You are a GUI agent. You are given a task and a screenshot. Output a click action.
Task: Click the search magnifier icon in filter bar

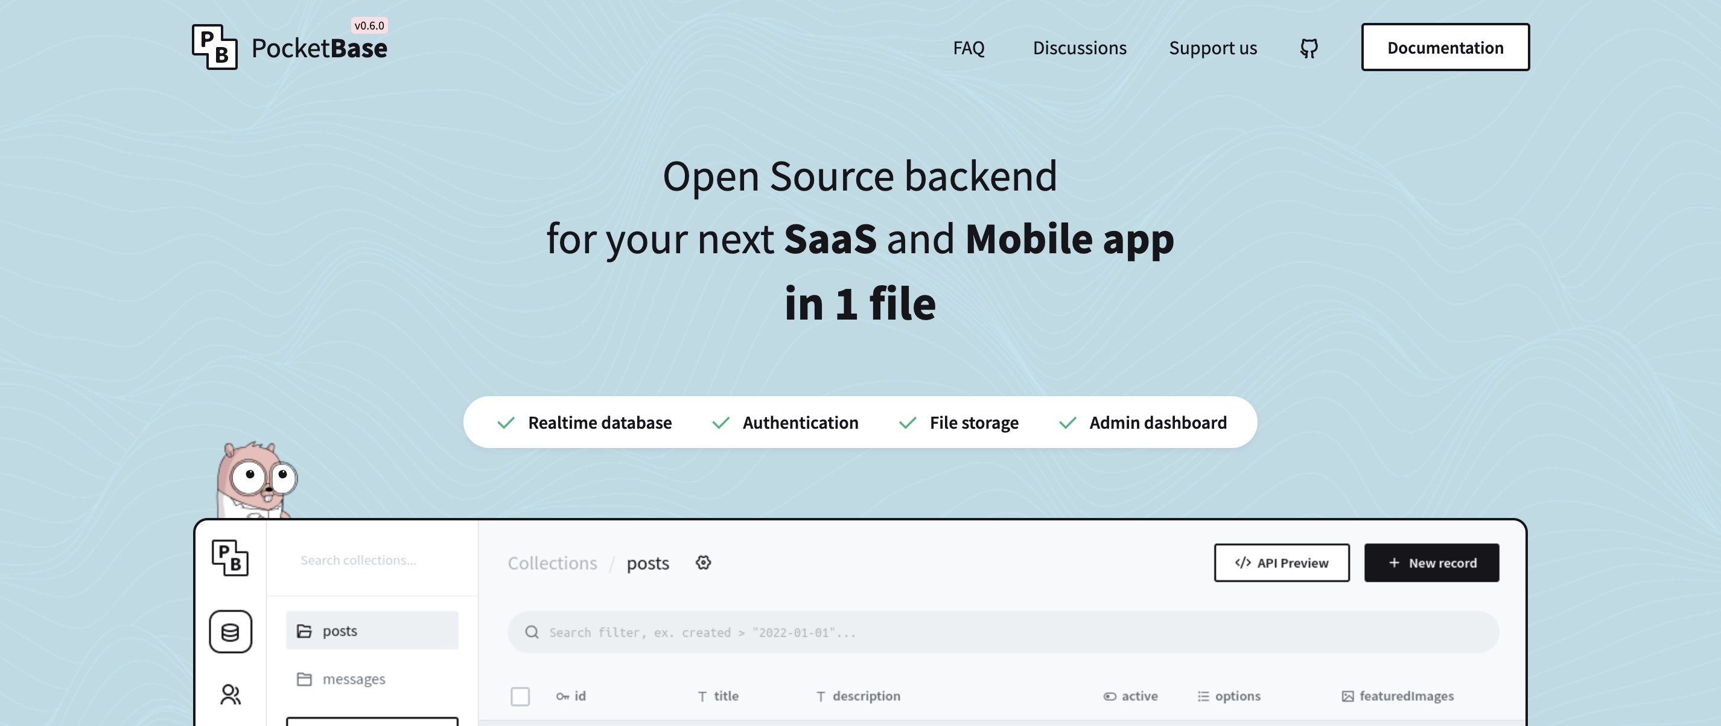[532, 632]
